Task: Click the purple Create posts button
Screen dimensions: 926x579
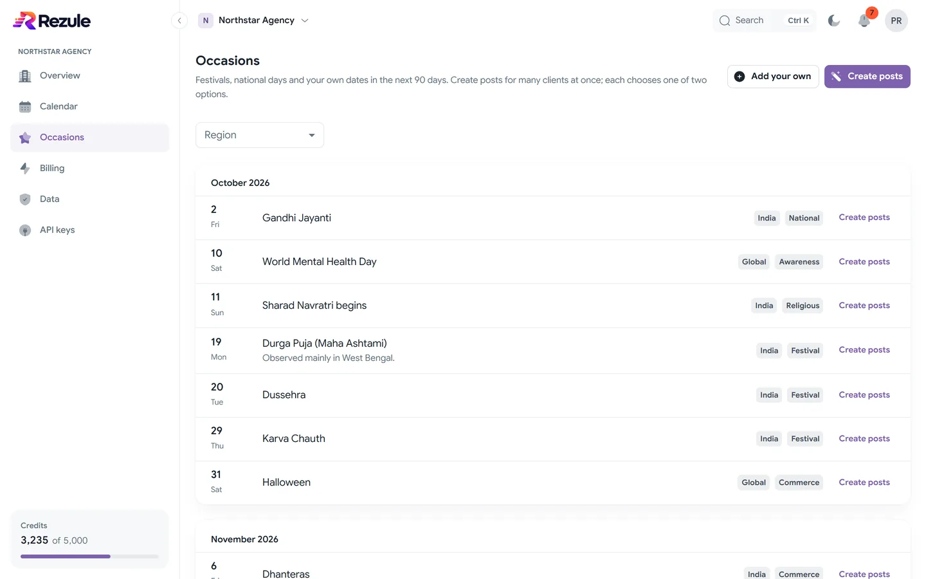Action: [867, 77]
